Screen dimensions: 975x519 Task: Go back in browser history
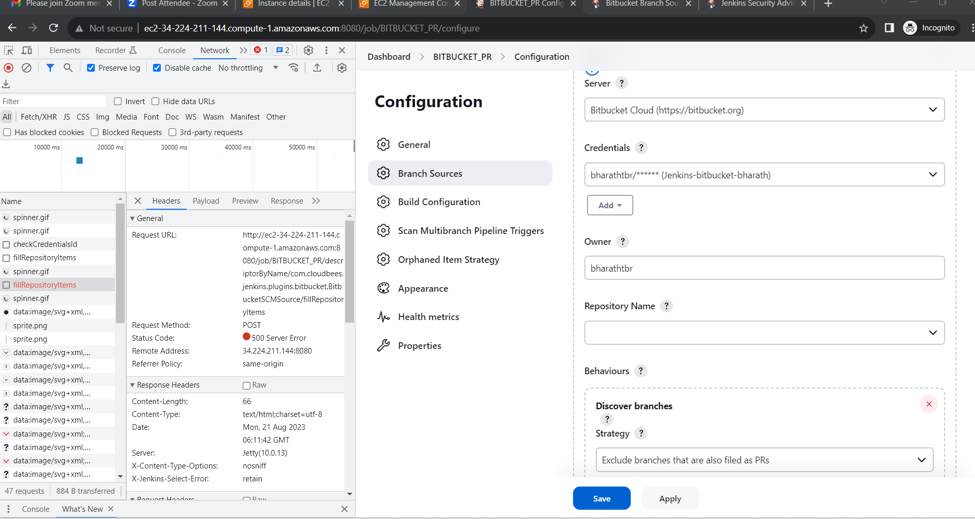pos(12,28)
